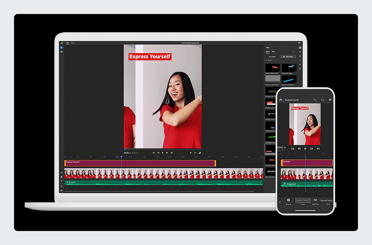Click the Search field in Titles panel
The image size is (372, 245).
pyautogui.click(x=281, y=60)
